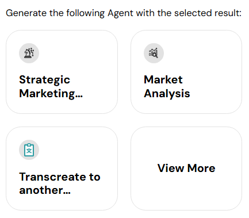Click the "Market Analysis" title text

pyautogui.click(x=167, y=87)
